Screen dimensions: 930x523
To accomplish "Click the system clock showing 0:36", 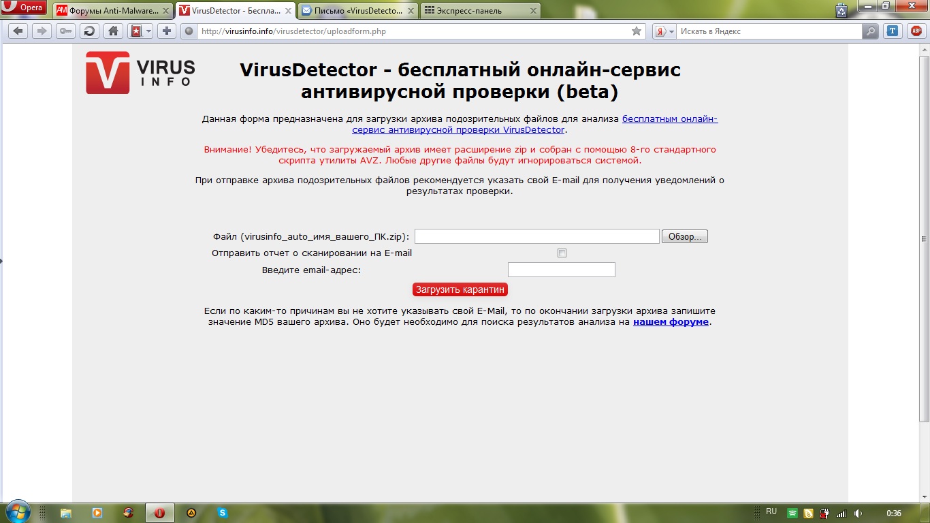I will point(894,513).
